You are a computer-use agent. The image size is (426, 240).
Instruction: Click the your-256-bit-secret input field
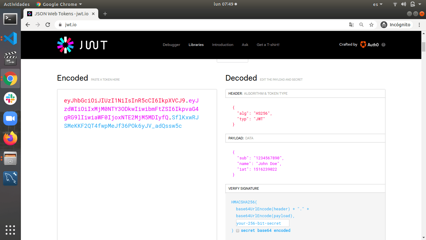pyautogui.click(x=263, y=223)
